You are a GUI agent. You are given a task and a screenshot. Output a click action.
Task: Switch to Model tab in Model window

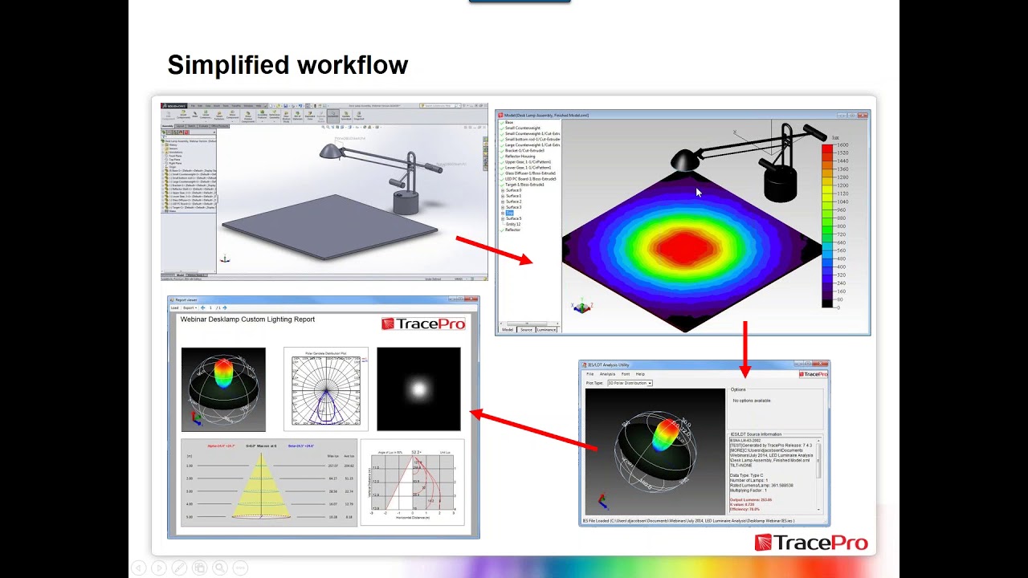point(508,330)
